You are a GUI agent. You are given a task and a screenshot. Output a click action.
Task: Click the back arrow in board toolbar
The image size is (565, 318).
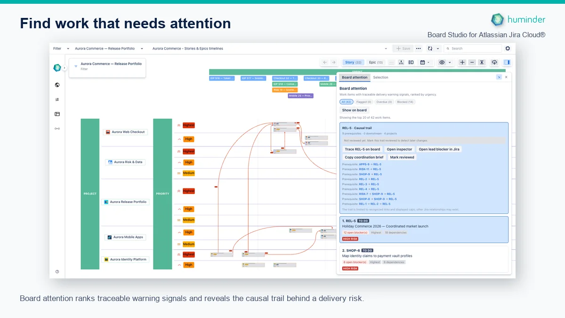325,62
